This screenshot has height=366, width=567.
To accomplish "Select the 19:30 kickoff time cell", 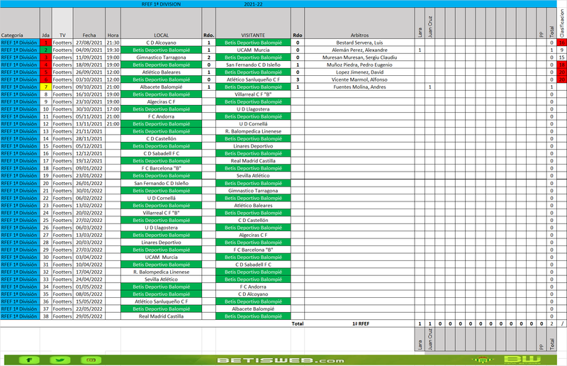I will [113, 50].
